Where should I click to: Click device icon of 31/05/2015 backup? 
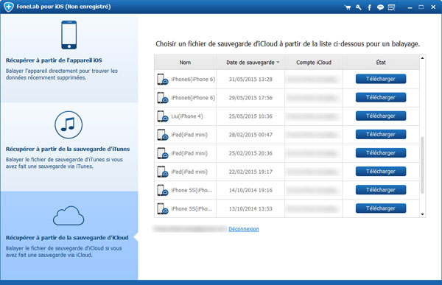pos(163,80)
